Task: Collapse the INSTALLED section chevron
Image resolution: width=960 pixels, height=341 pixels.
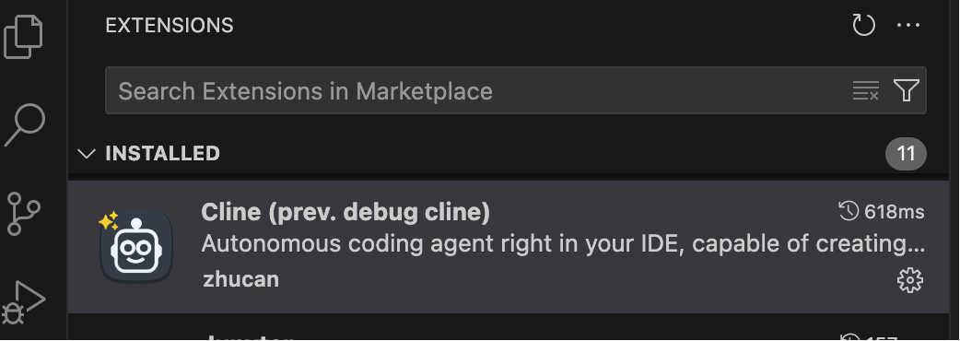Action: (87, 153)
